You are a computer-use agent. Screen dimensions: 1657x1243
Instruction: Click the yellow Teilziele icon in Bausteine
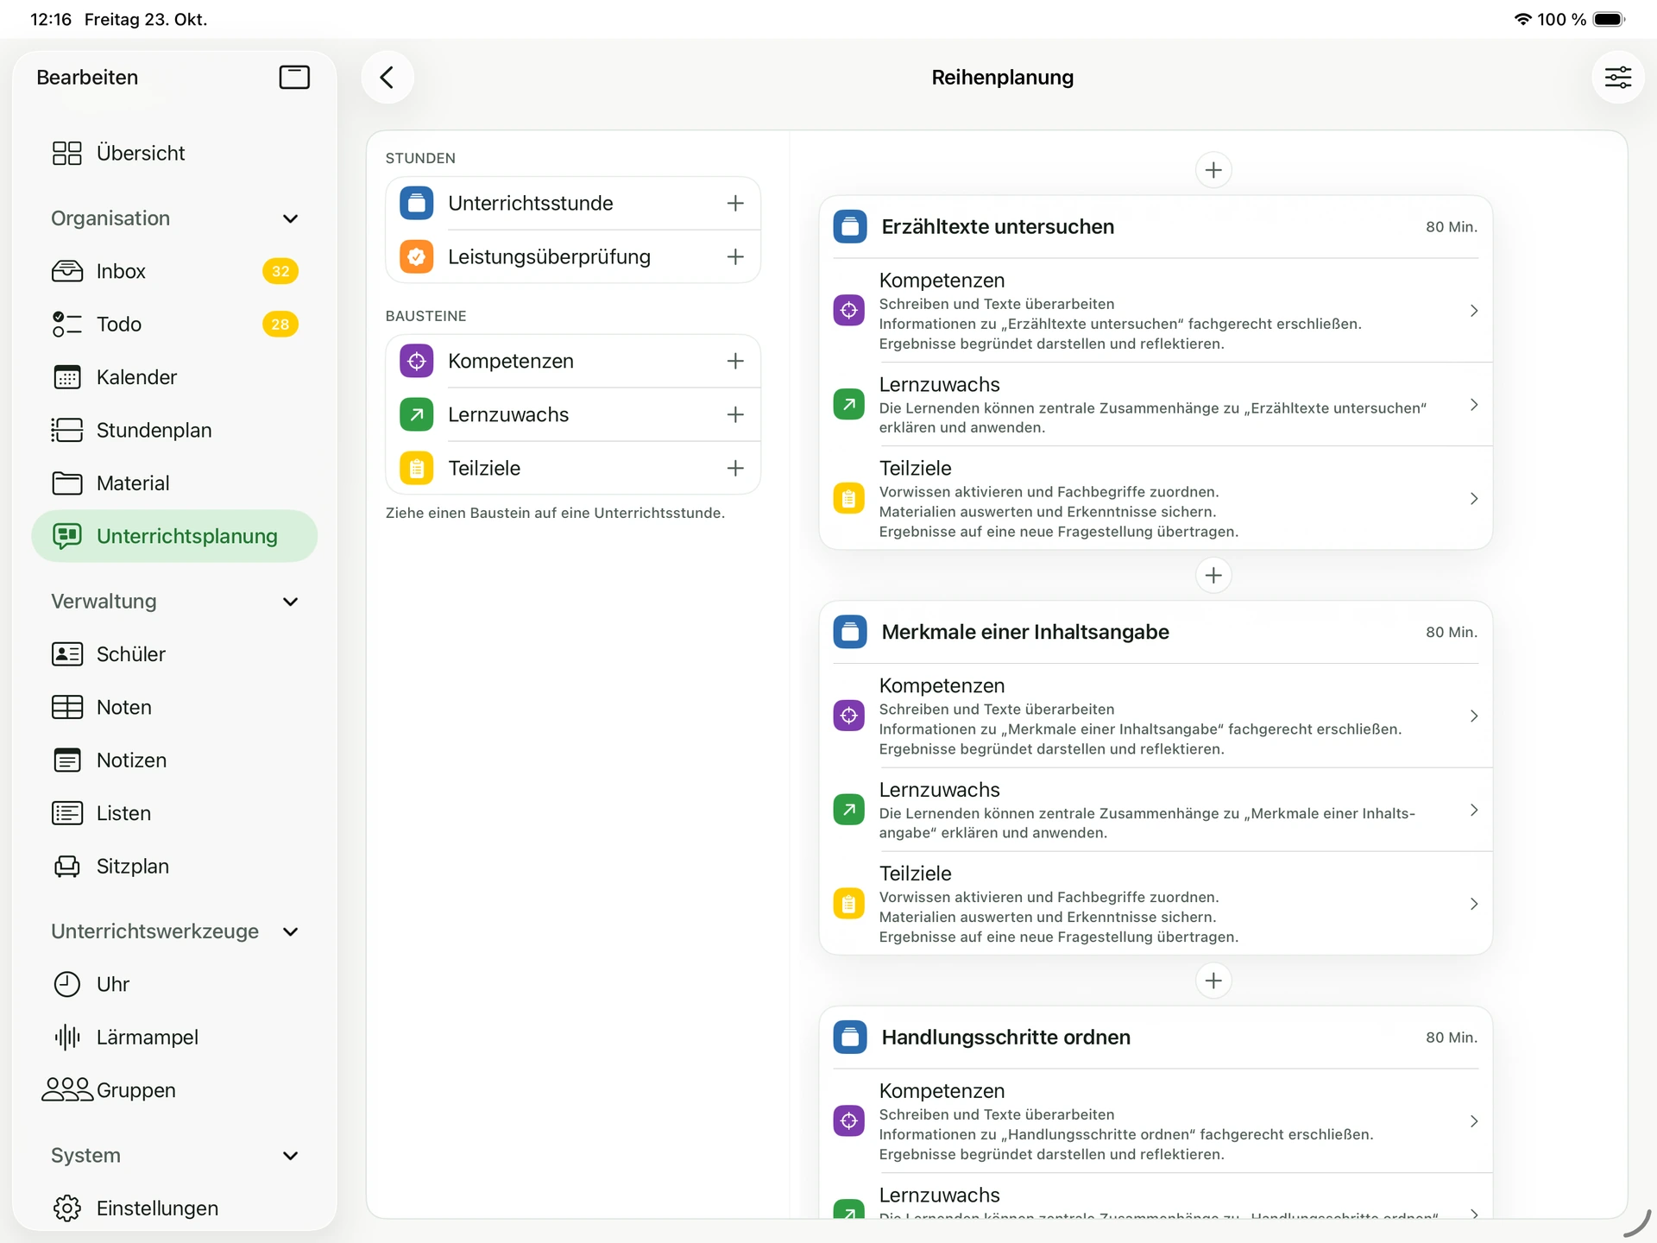(x=417, y=468)
